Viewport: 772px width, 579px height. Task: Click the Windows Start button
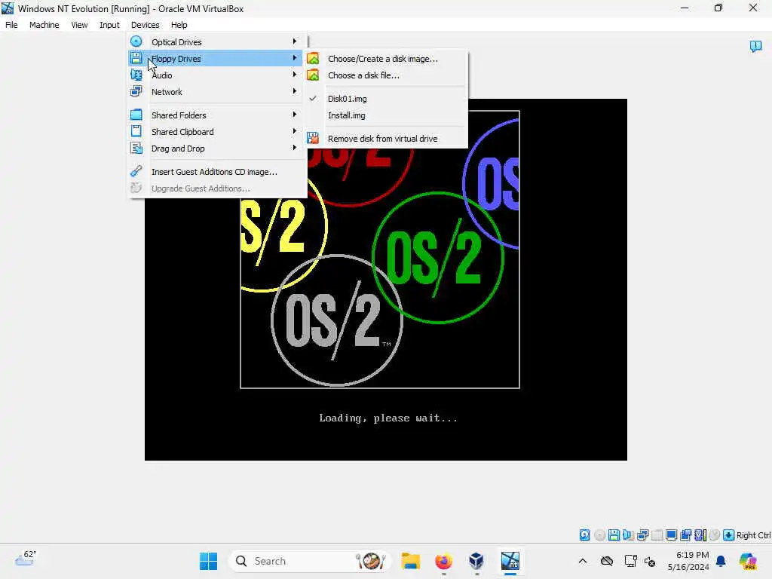click(x=208, y=561)
